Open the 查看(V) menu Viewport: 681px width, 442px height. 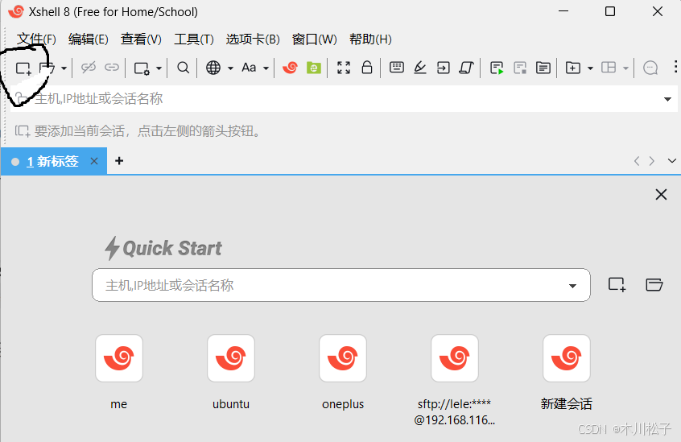point(141,39)
